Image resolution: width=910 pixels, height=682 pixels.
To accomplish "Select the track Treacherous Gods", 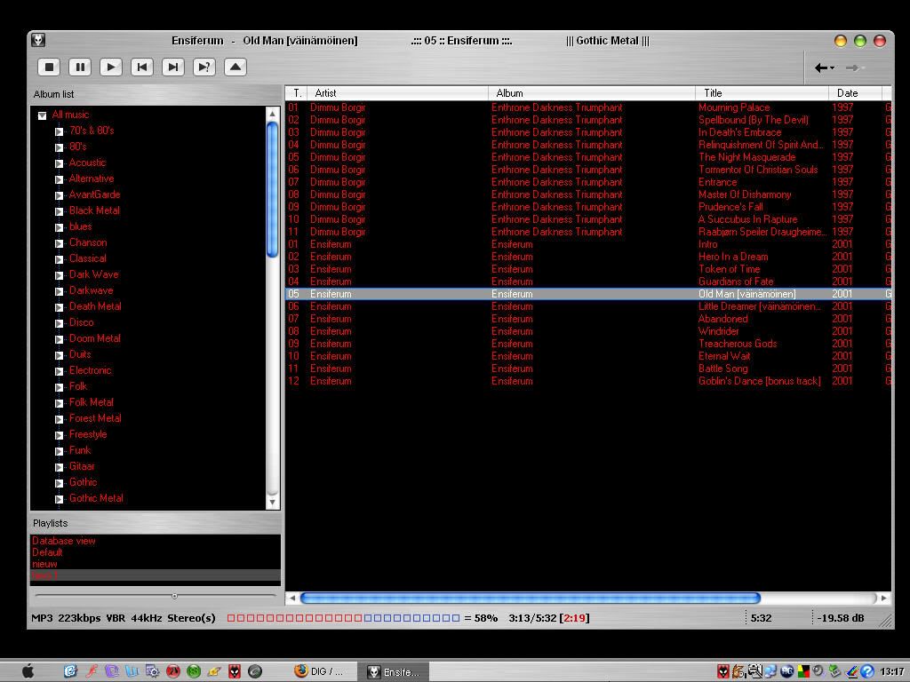I will pos(738,344).
